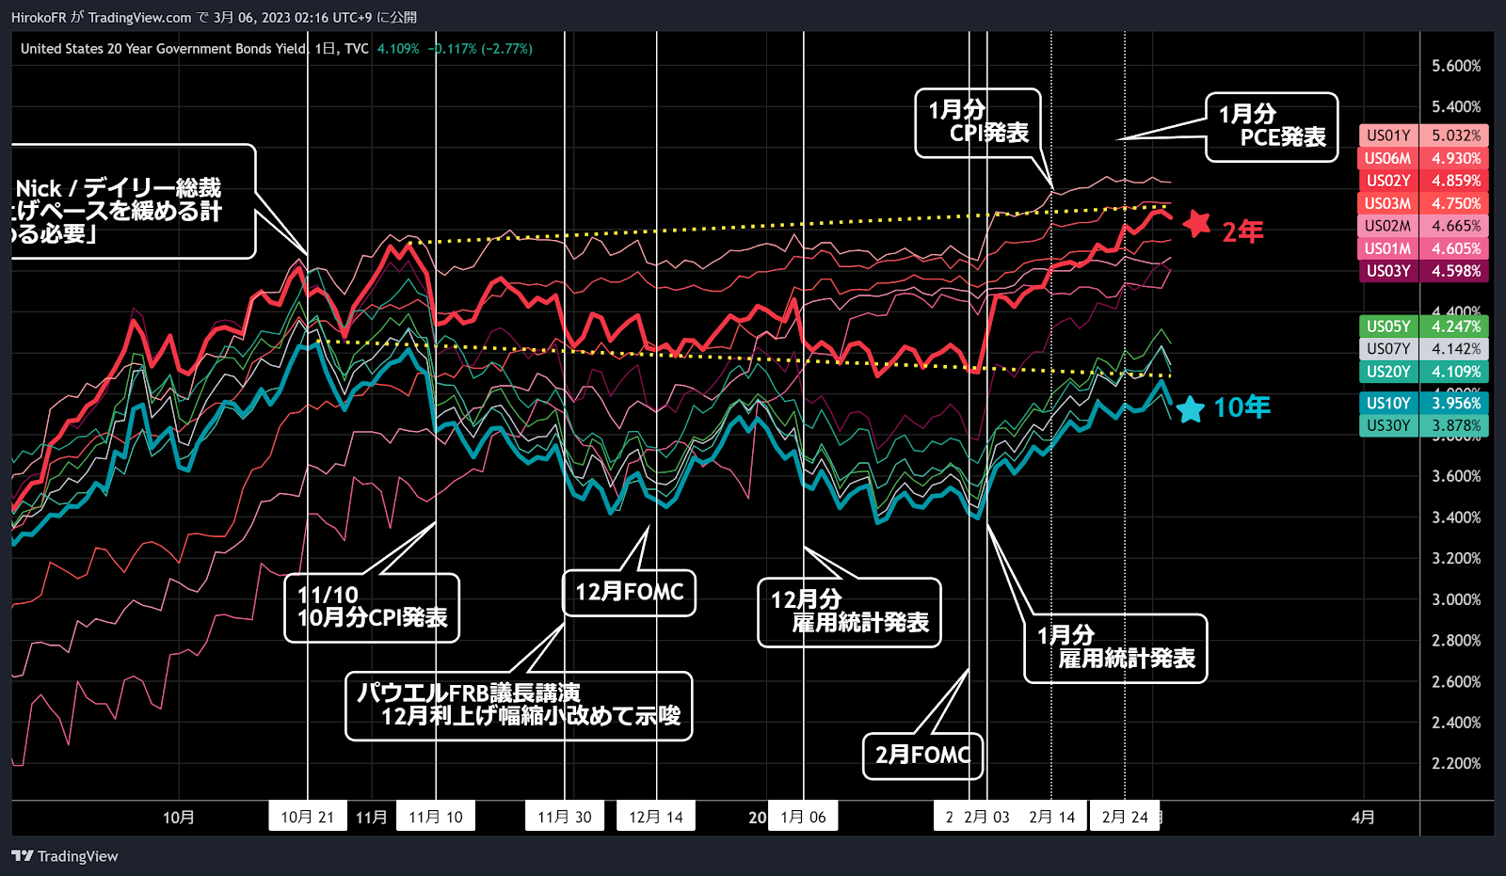Click the 11月 10 date marker on time axis
Screen dimensions: 1506x876
[x=436, y=817]
